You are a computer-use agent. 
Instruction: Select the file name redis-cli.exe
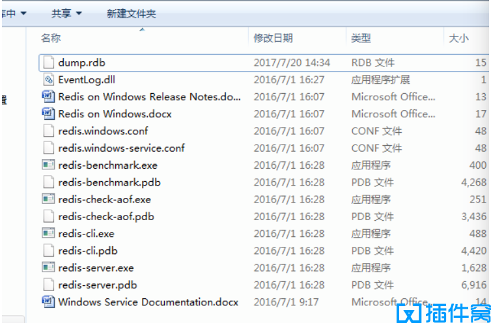86,233
